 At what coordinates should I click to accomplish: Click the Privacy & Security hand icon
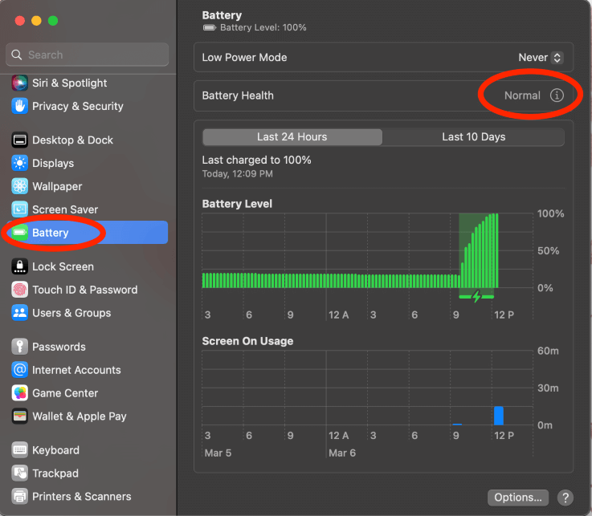pyautogui.click(x=20, y=106)
